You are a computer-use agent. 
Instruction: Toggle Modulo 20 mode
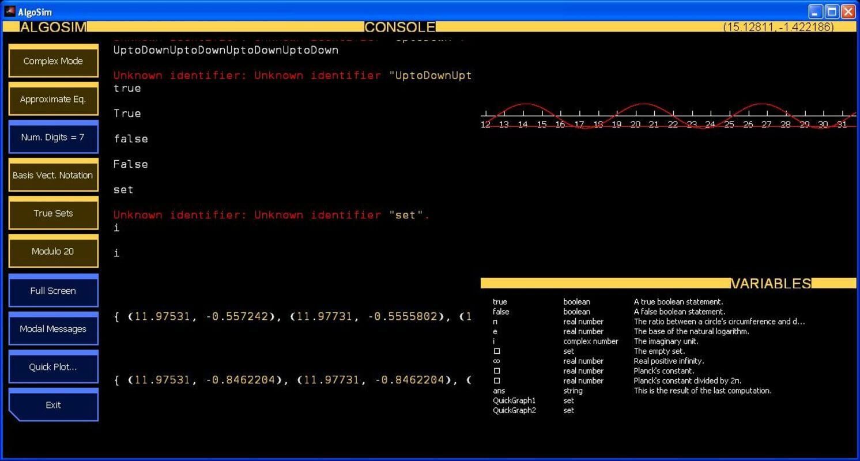pos(53,251)
